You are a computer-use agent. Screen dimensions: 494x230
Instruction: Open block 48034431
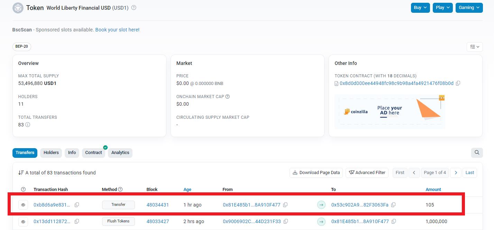[158, 205]
